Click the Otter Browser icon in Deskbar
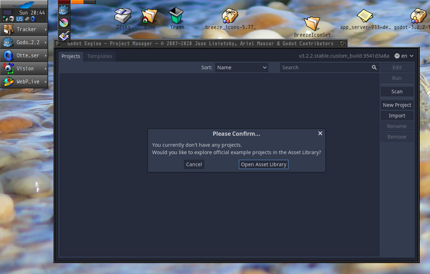Viewport: 430px width, 274px height. click(8, 56)
